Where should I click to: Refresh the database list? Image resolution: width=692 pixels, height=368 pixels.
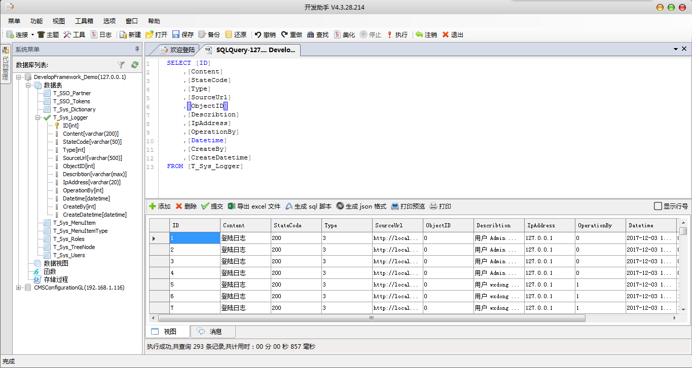pyautogui.click(x=135, y=65)
